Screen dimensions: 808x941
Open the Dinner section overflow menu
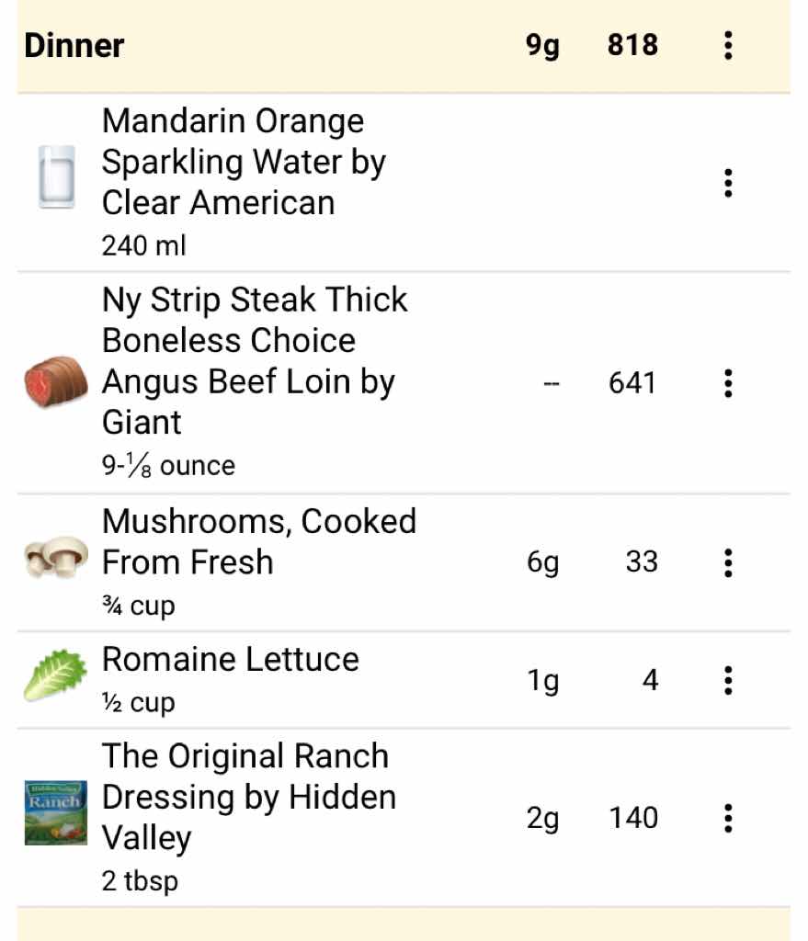(x=728, y=45)
